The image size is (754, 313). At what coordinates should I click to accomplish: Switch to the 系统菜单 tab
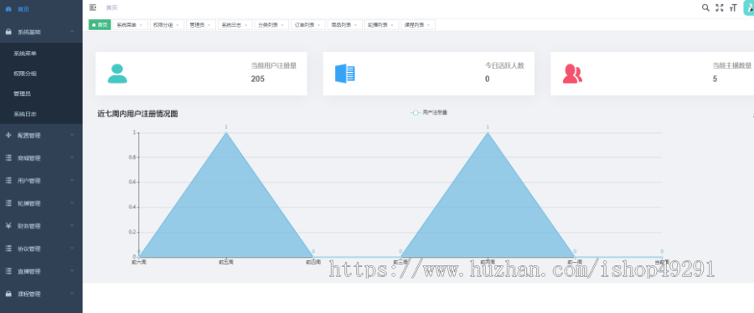(130, 25)
